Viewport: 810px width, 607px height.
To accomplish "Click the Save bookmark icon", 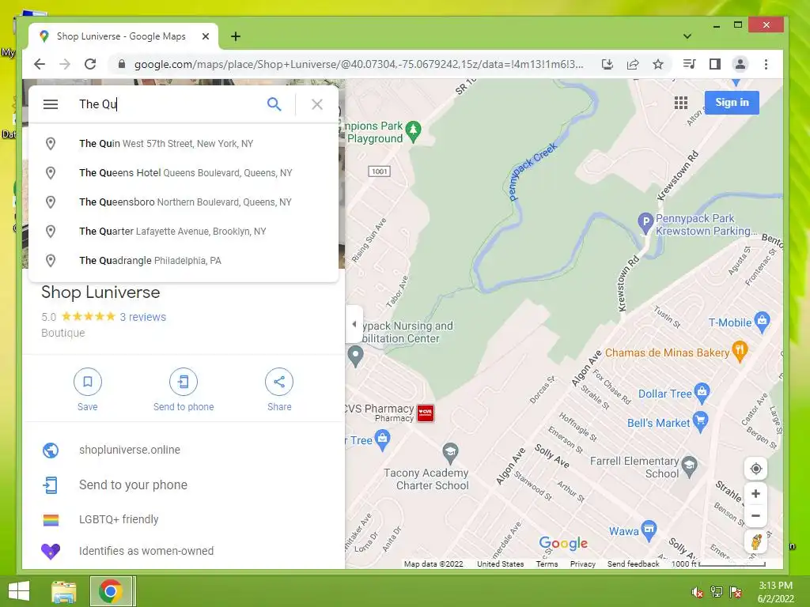I will [x=87, y=382].
